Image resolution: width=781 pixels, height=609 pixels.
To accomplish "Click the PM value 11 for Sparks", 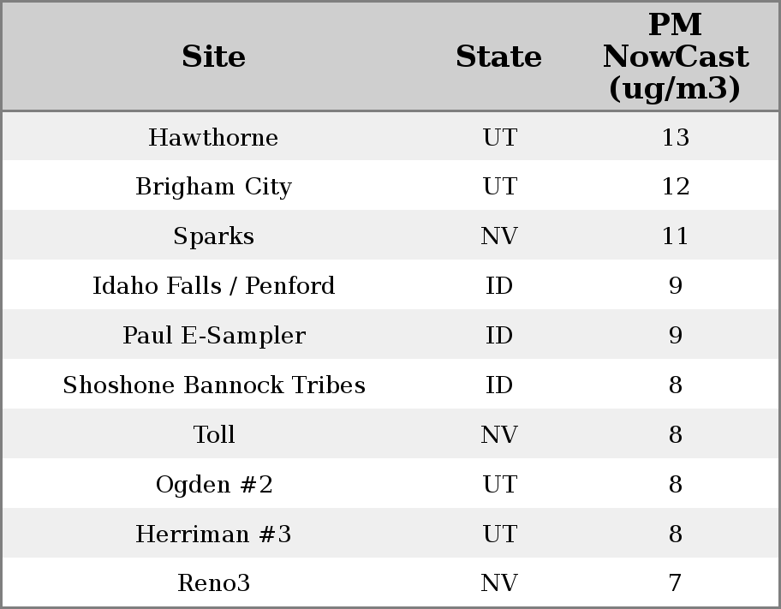I will [x=675, y=236].
